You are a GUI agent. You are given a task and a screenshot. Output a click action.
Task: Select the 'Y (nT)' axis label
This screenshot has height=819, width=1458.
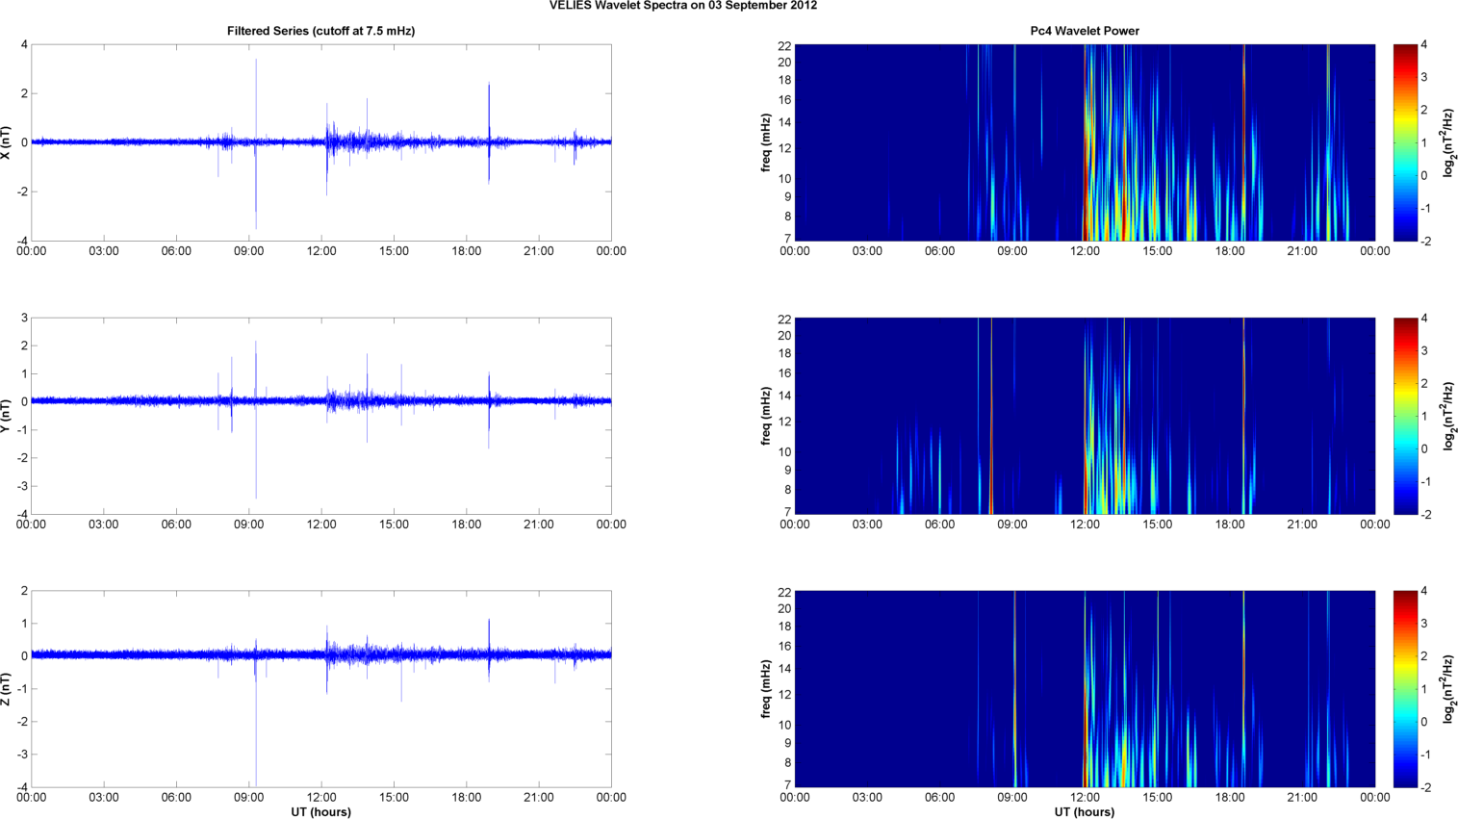pos(8,416)
